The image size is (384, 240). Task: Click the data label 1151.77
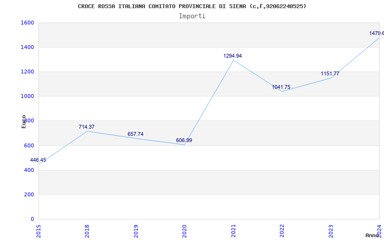[x=330, y=73]
